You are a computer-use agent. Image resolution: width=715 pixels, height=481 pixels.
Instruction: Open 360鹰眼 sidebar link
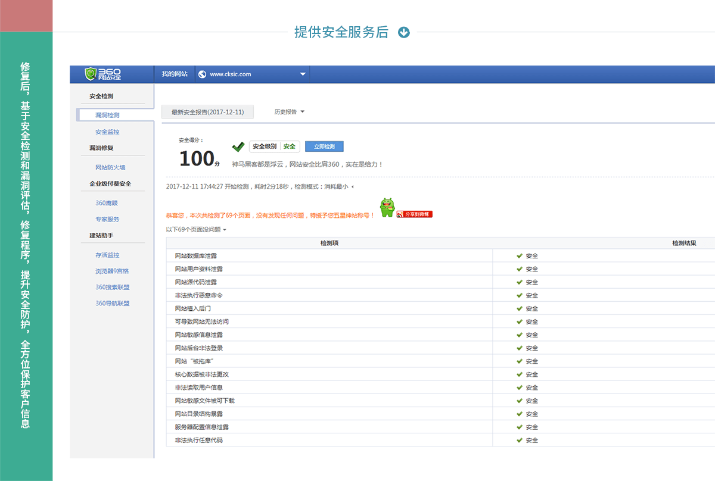point(107,203)
